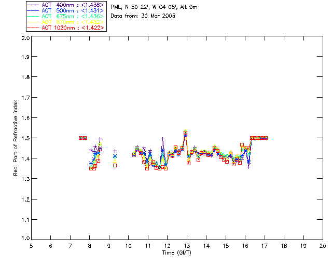Click the 1.0 tick label on y-axis
The image size is (332, 266).
(24, 238)
